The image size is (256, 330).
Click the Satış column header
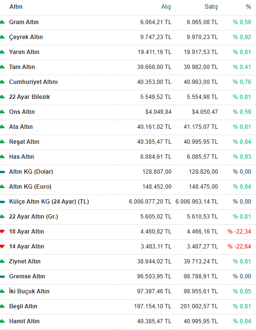point(211,7)
